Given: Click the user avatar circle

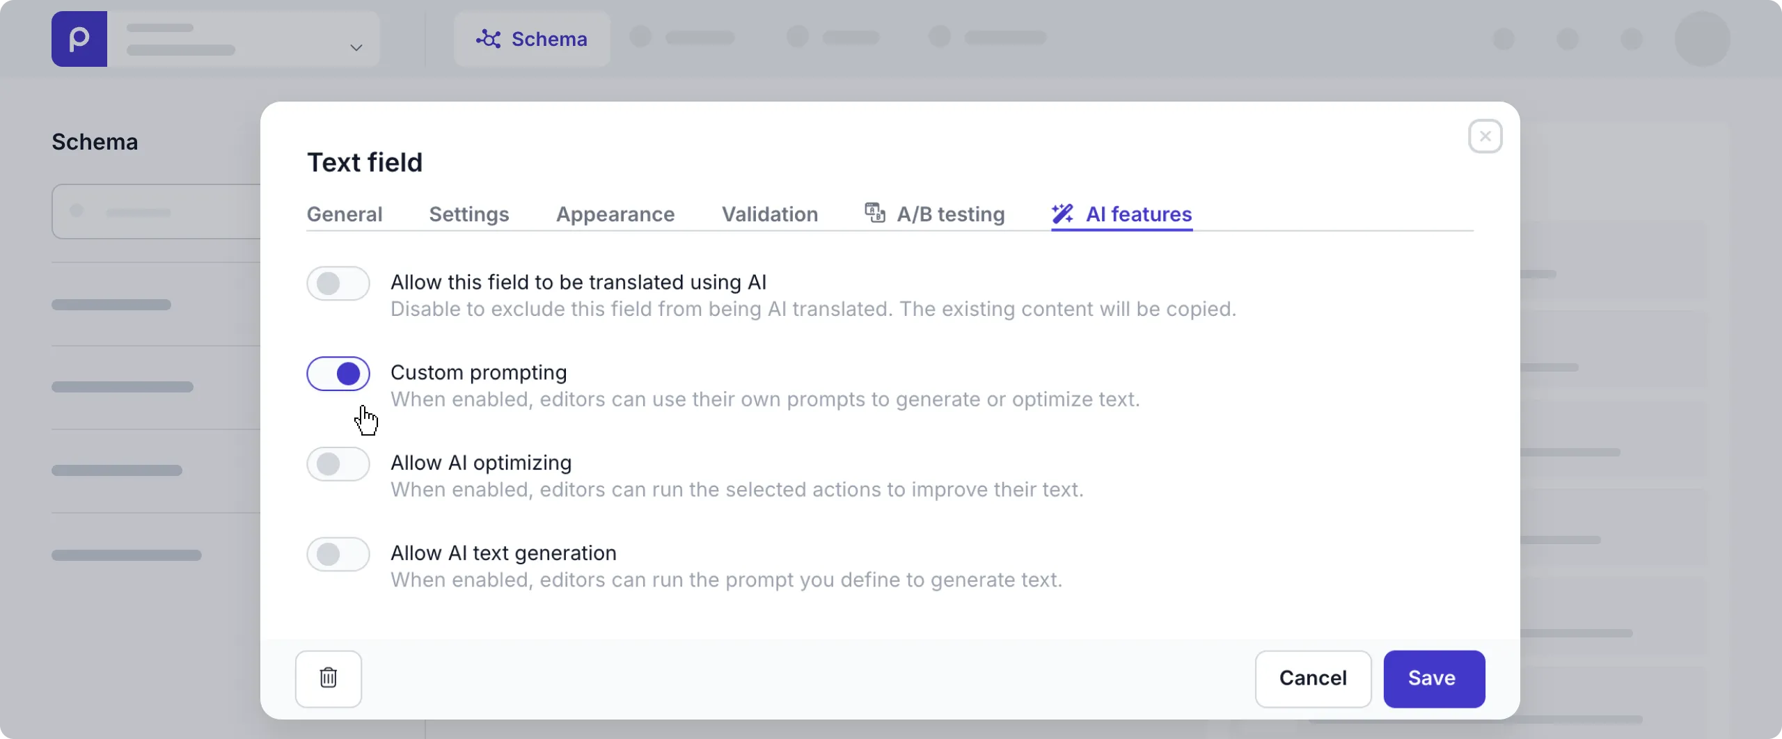Looking at the screenshot, I should pyautogui.click(x=1702, y=39).
